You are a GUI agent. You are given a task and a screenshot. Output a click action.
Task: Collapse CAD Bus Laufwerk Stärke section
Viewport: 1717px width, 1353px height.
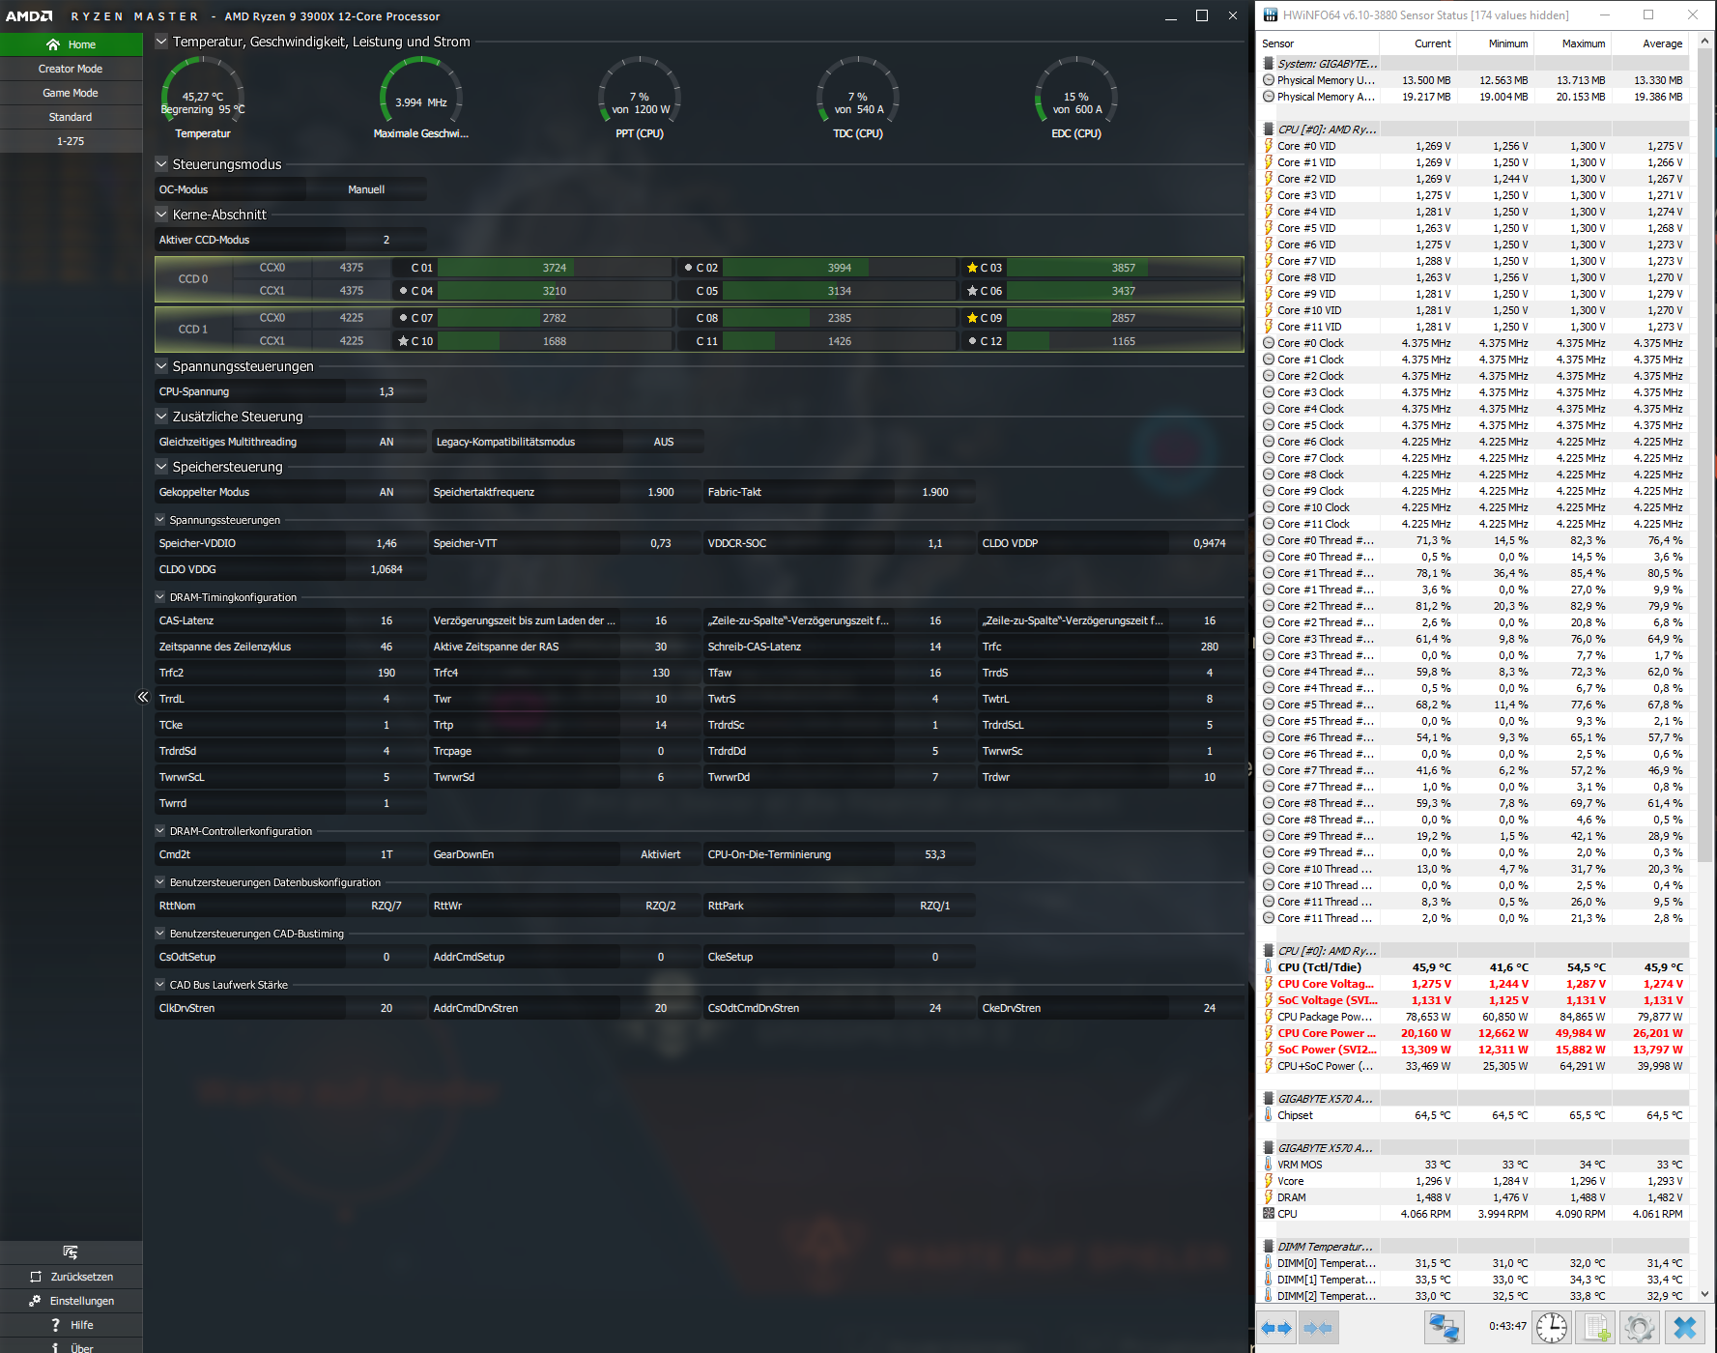coord(160,985)
